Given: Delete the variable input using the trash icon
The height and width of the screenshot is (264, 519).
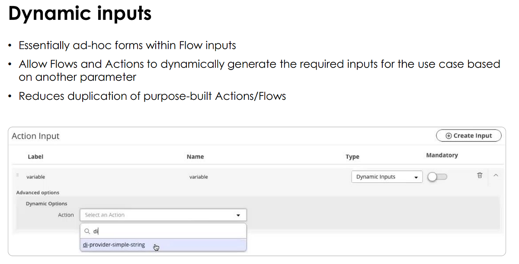Looking at the screenshot, I should (x=479, y=175).
